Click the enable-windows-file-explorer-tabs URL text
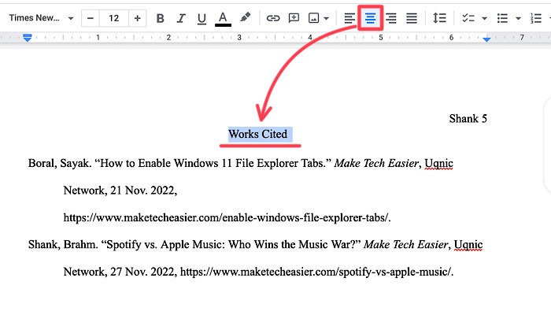Viewport: 551px width, 315px height. 227,217
